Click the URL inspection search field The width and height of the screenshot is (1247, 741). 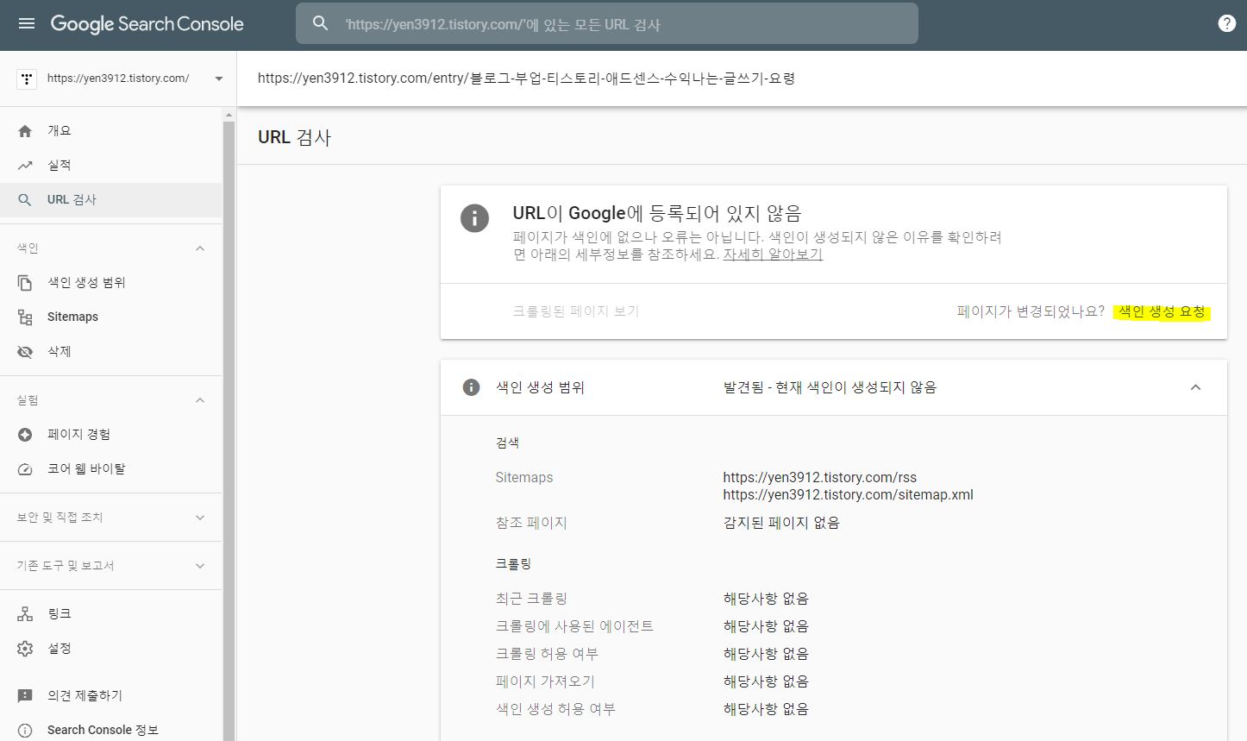click(x=607, y=24)
